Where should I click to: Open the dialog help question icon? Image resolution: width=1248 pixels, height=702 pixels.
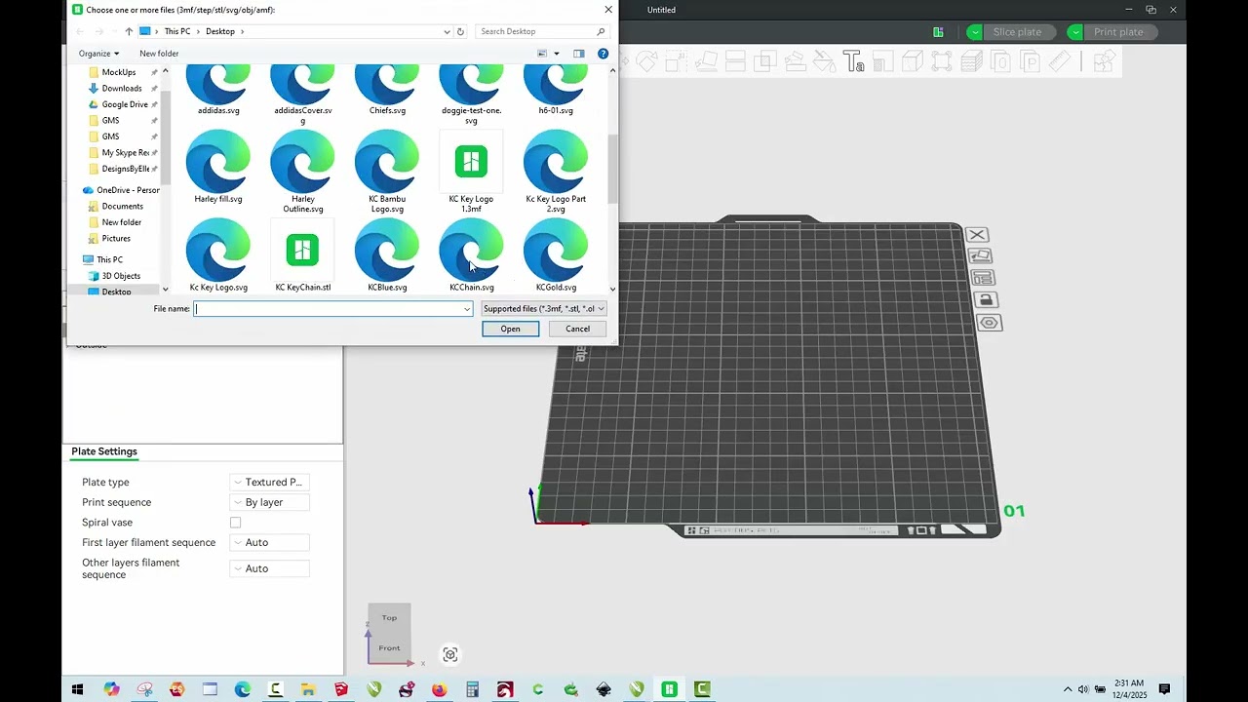603,54
